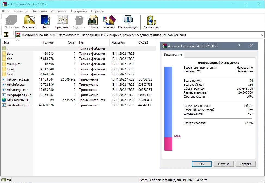Click the mkvpropedit.exe file icon
Viewport: 265px width, 183px height.
click(4, 95)
